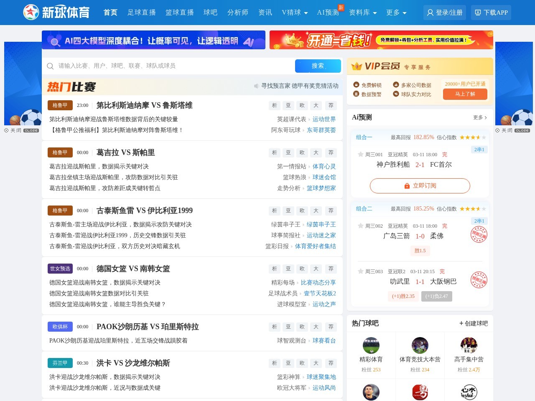Expand the 更多 dropdown in the navbar

point(395,13)
